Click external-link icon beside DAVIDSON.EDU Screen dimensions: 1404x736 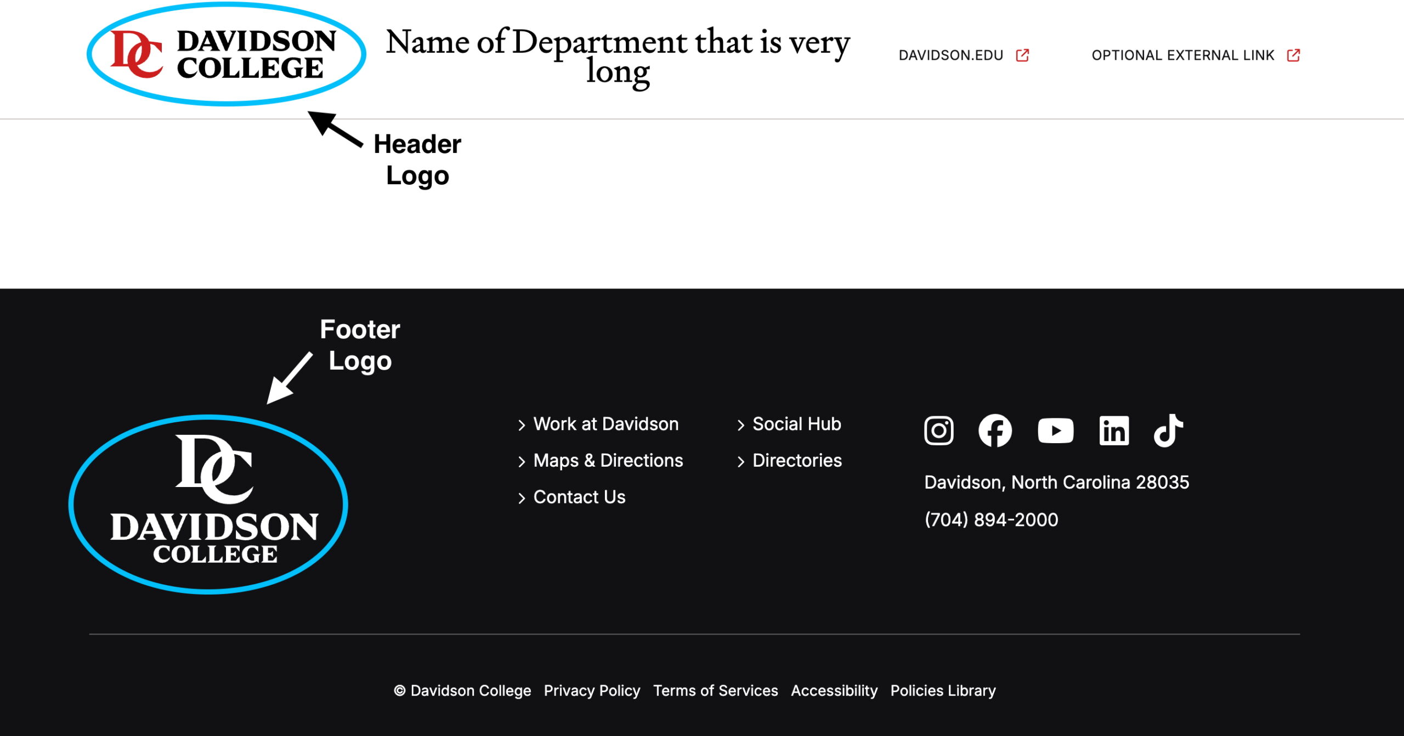tap(1022, 55)
